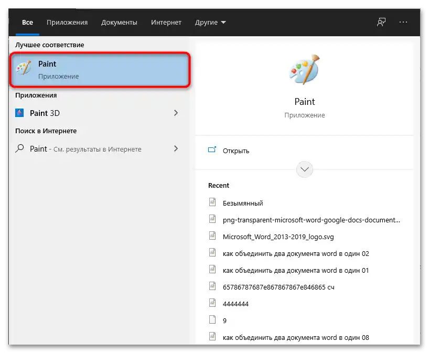Switch to the Приложения tab

pos(67,23)
